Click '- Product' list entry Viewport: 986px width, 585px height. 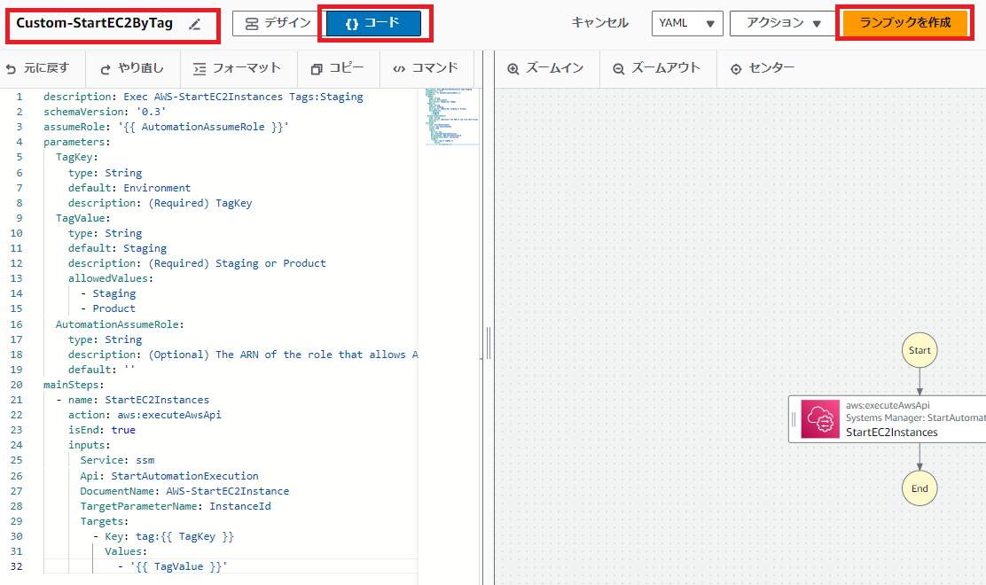(107, 308)
